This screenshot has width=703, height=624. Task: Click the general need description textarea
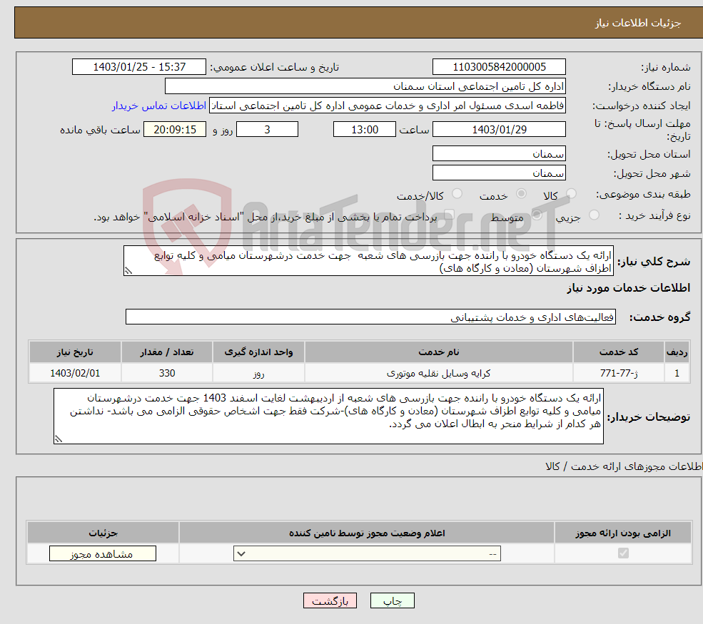pos(368,261)
